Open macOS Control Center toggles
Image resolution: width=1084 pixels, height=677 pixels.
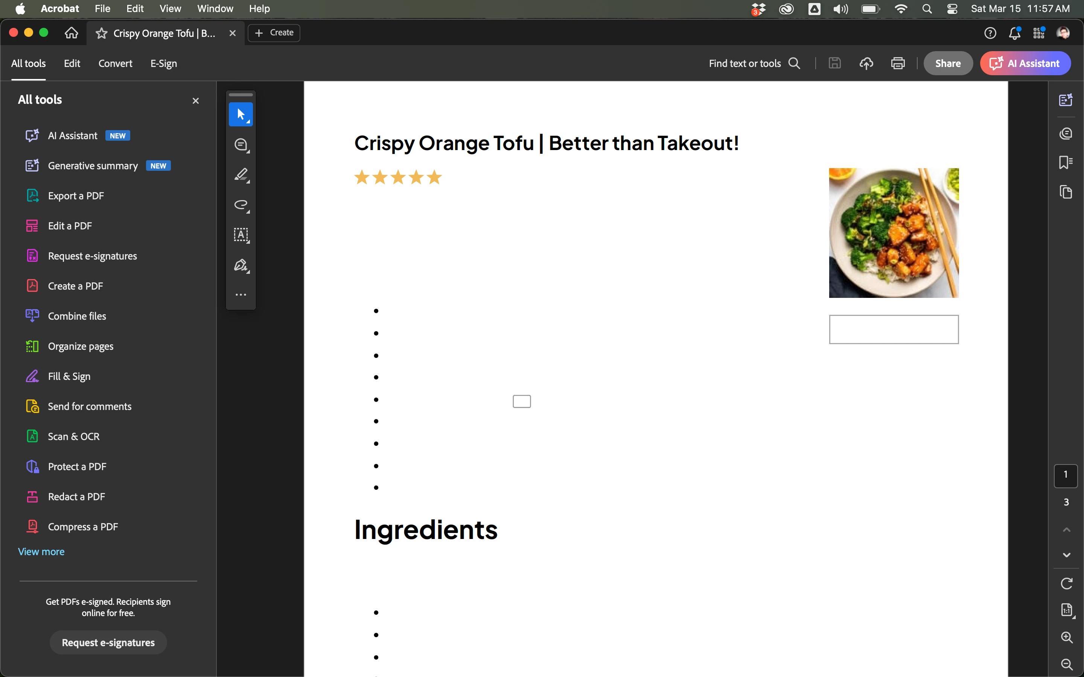click(952, 9)
